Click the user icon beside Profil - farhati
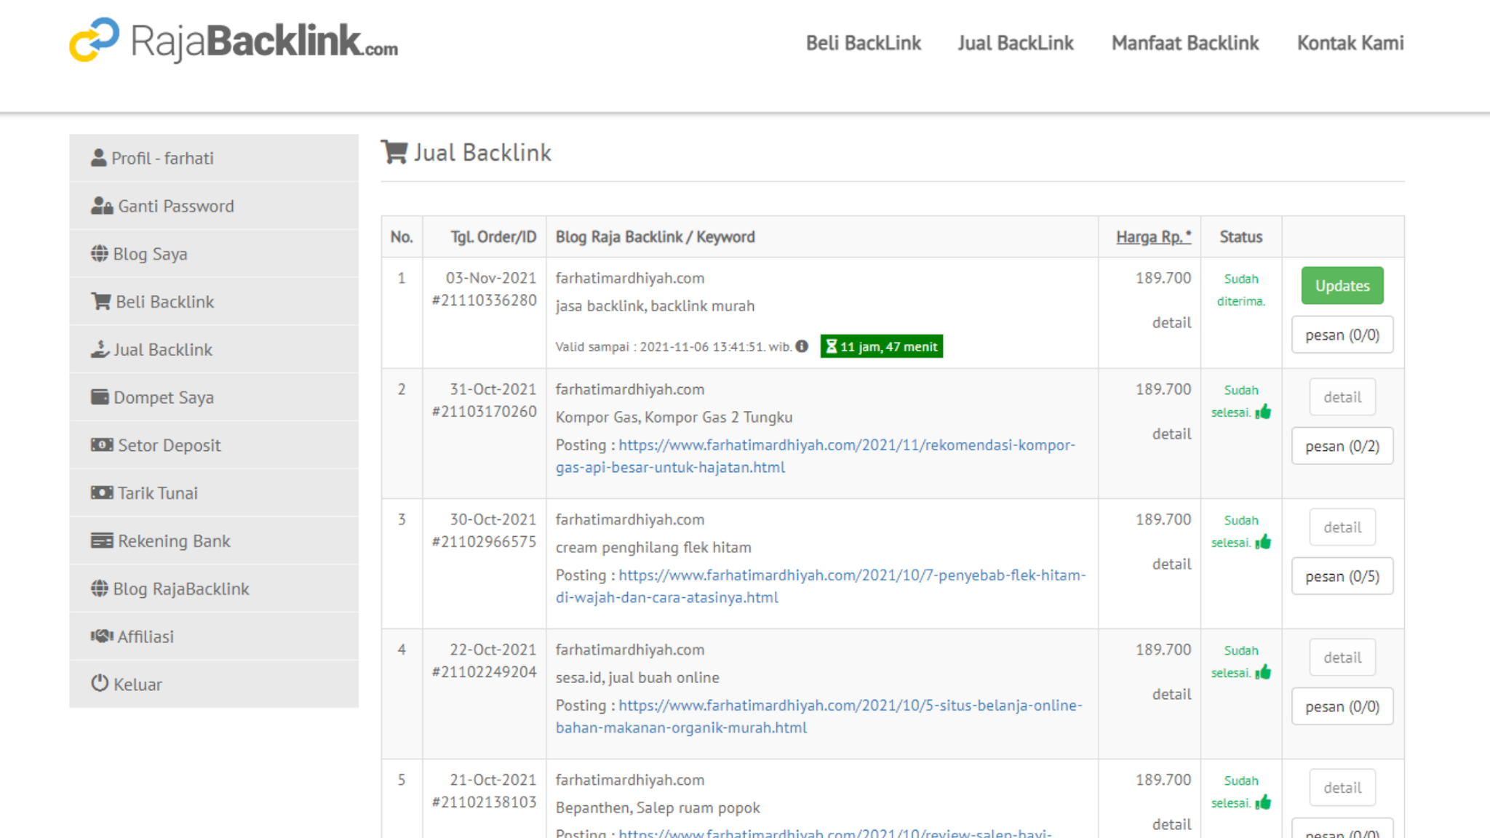Screen dimensions: 1490x838 [x=99, y=158]
